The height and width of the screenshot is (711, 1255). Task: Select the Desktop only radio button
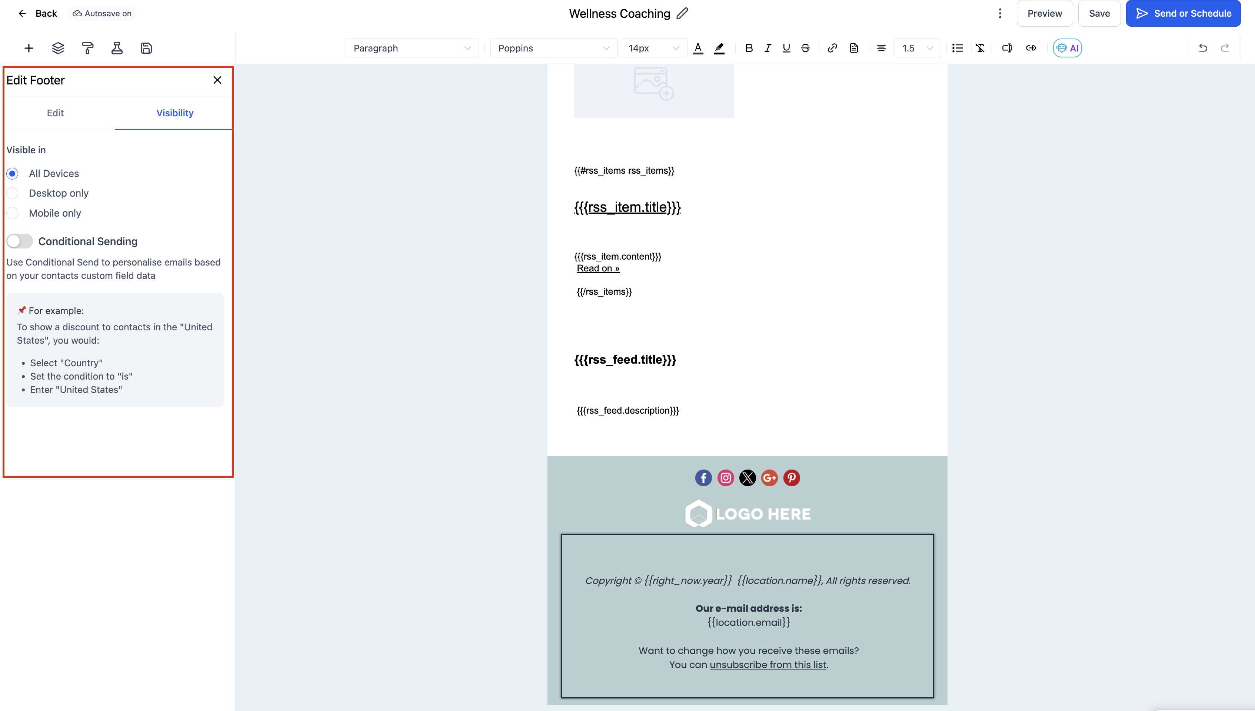pyautogui.click(x=13, y=193)
